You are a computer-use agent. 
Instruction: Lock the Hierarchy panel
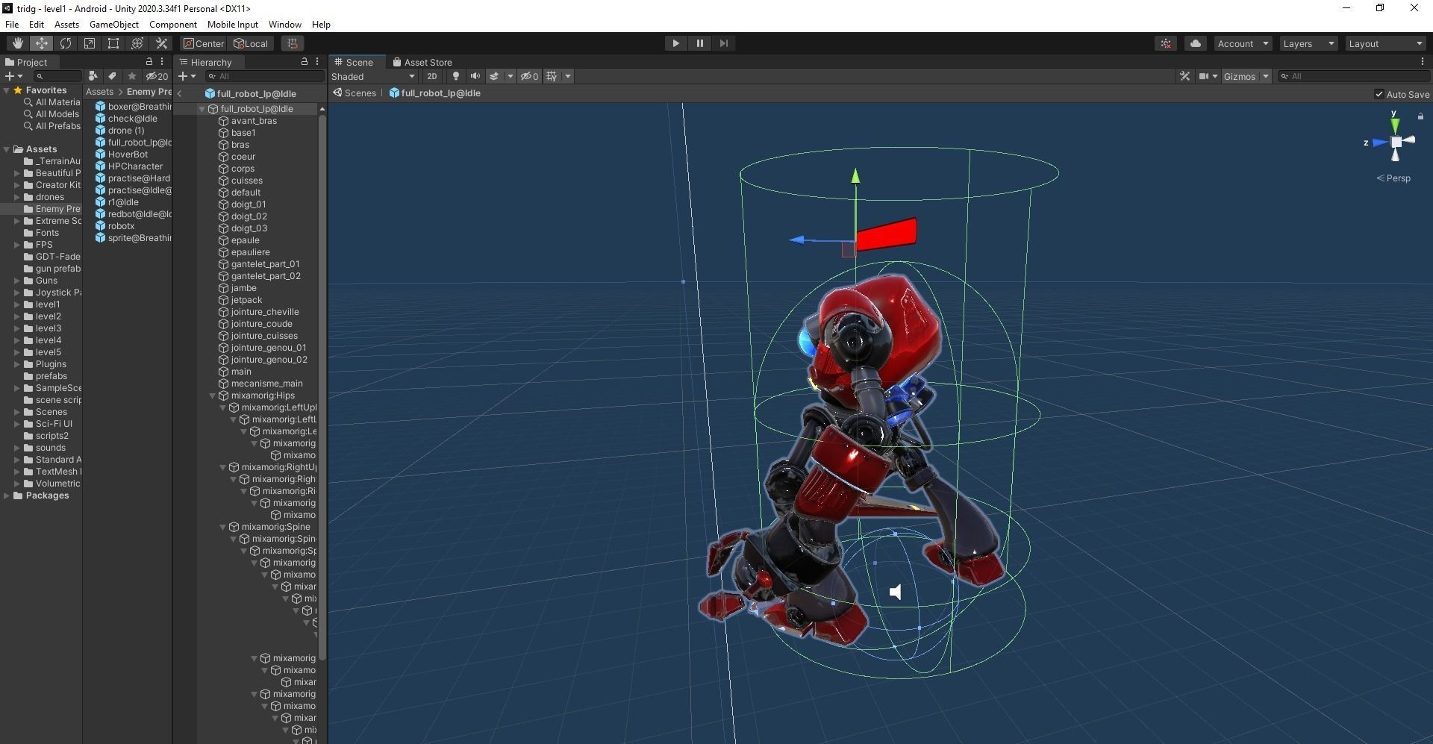(x=304, y=62)
